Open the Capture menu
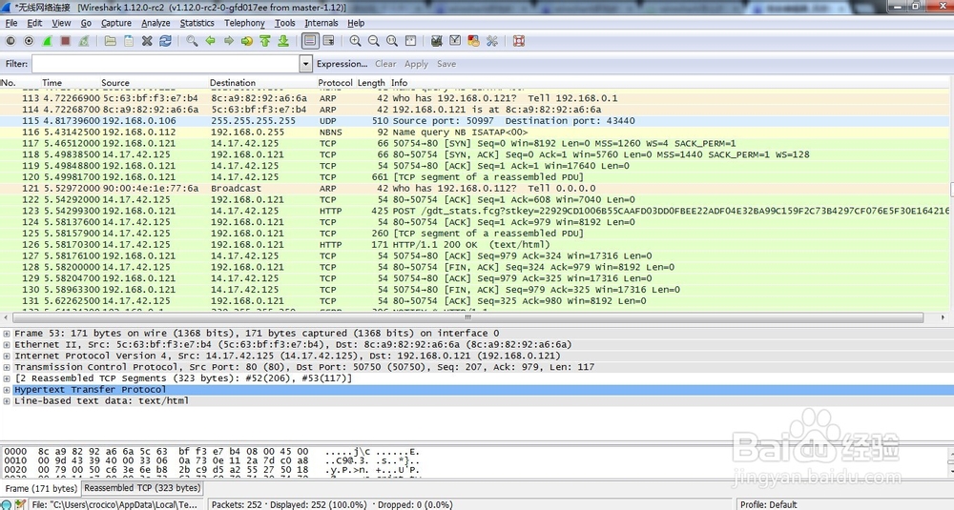This screenshot has height=510, width=954. click(116, 23)
